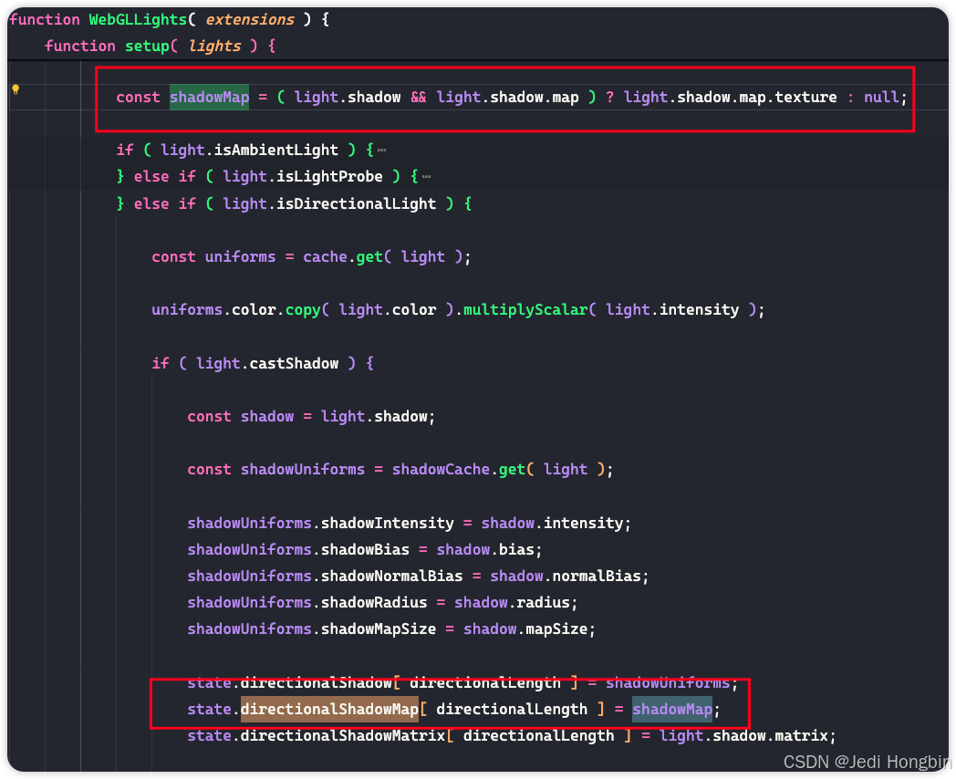956x779 pixels.
Task: Click directionalShadowMatrix property
Action: (x=343, y=736)
